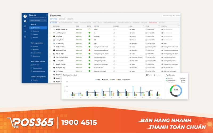Click the office building icon in Vũ Phương row
This screenshot has height=133, width=213.
[146, 36]
